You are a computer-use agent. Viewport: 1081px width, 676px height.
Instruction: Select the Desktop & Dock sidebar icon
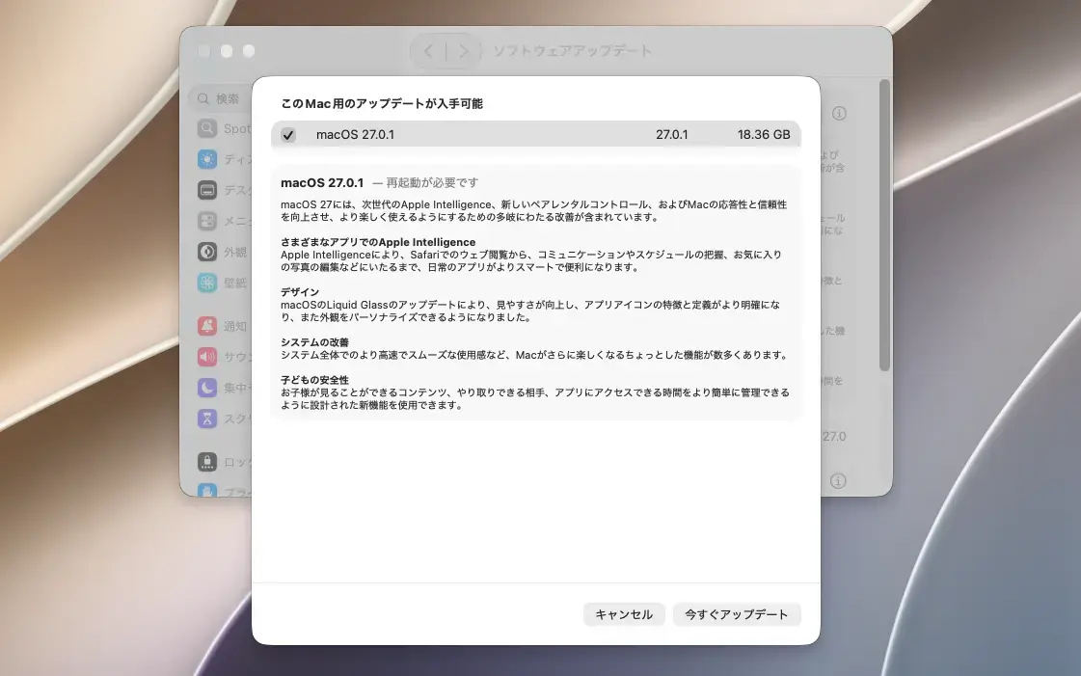tap(206, 190)
